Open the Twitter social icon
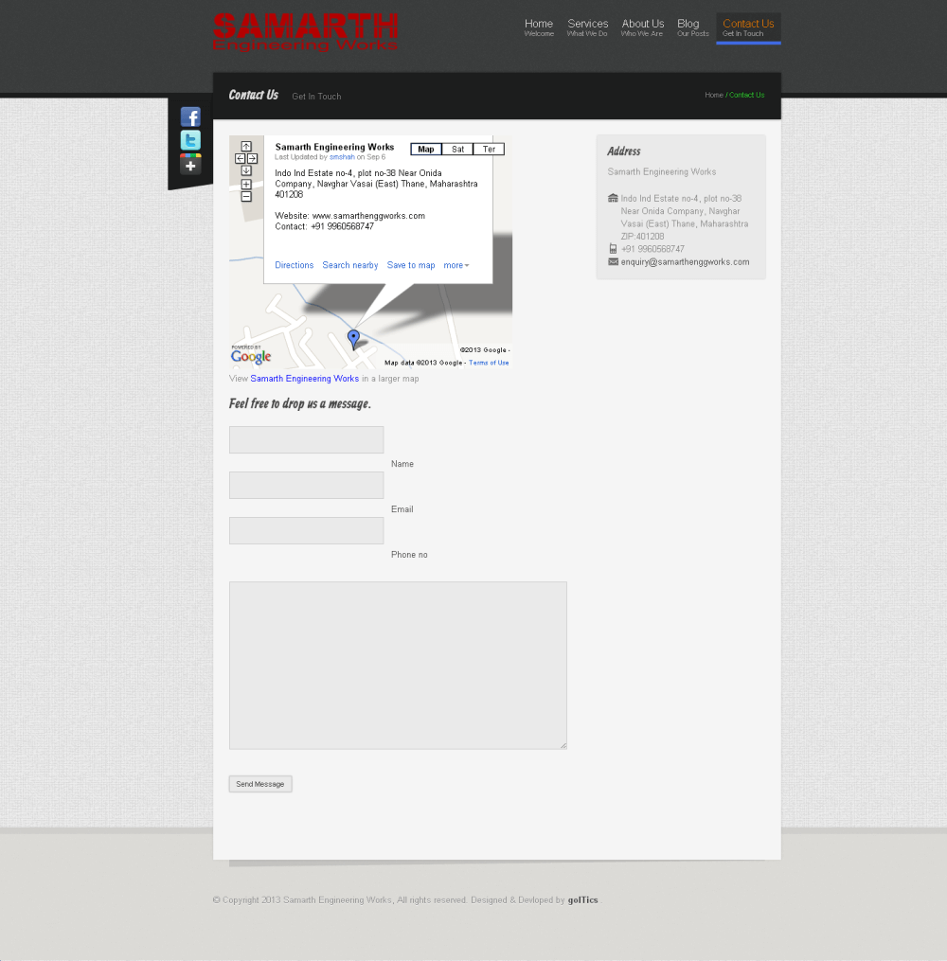Viewport: 947px width, 961px height. point(190,140)
